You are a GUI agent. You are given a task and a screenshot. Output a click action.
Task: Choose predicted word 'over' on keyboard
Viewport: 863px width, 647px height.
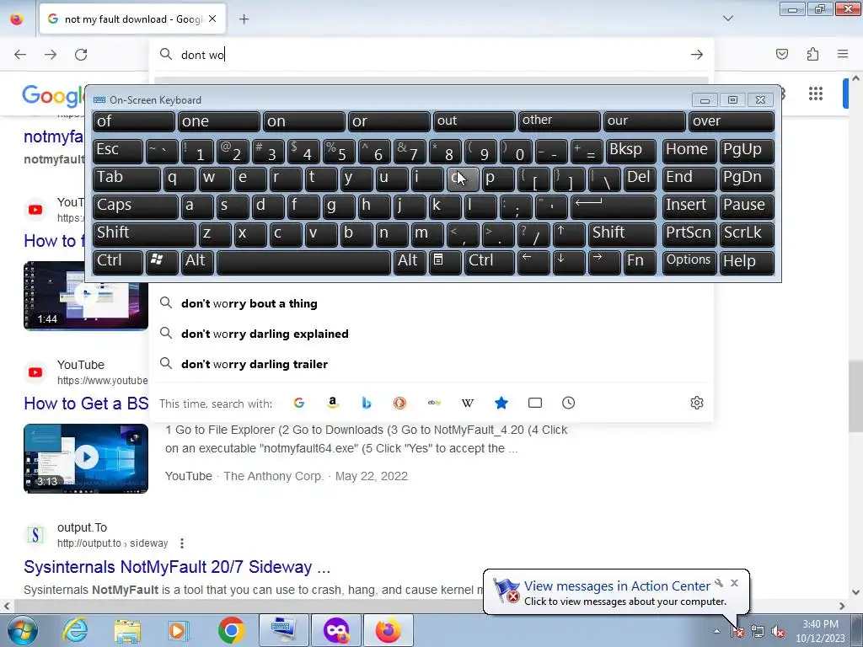point(732,121)
